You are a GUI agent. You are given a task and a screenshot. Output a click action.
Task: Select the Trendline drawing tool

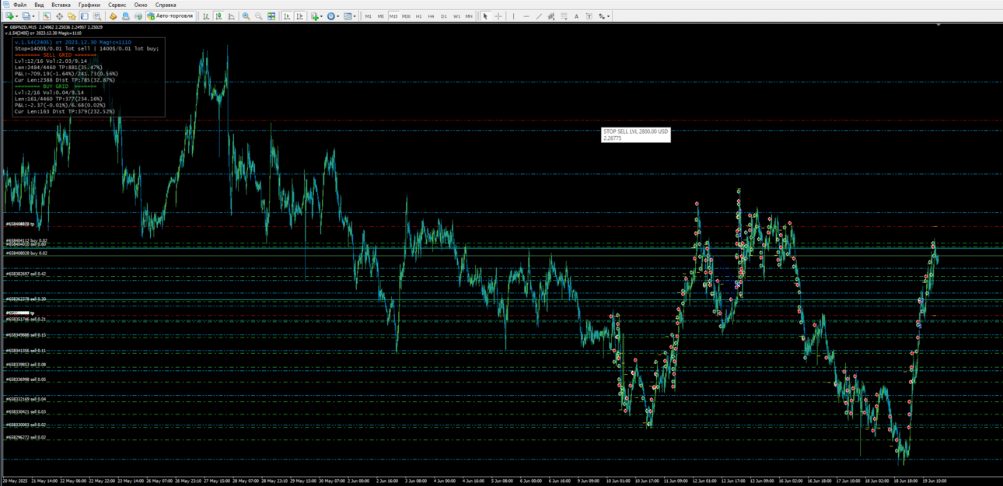click(539, 16)
